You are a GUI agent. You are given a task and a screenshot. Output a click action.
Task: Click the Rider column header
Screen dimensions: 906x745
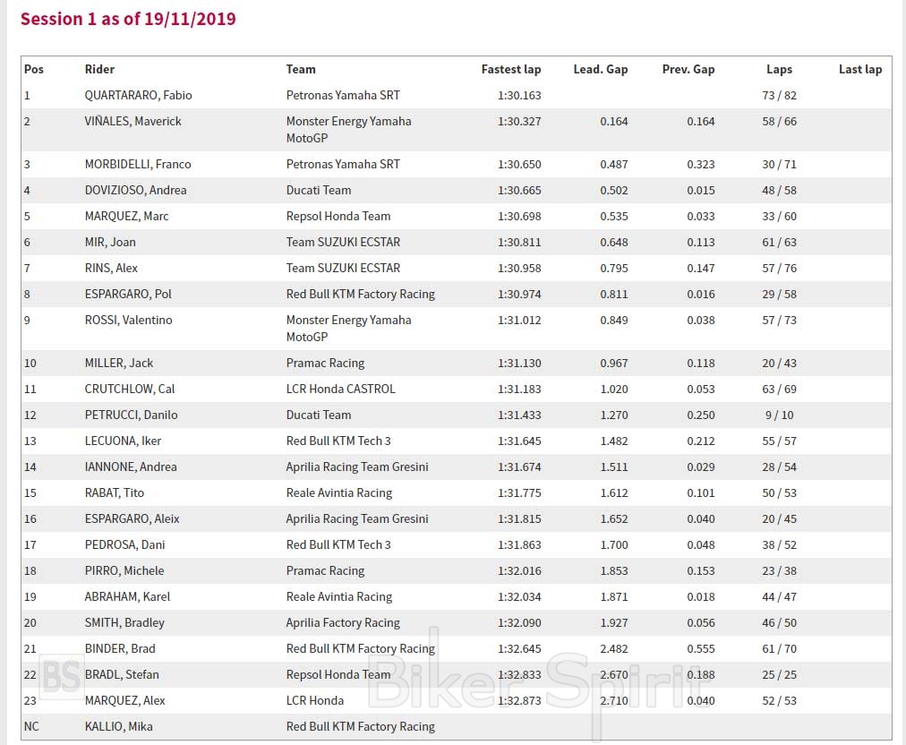click(x=99, y=69)
